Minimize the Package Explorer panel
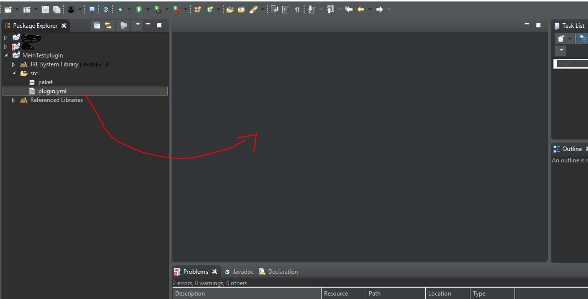Screen dimensions: 588x299 coord(148,25)
